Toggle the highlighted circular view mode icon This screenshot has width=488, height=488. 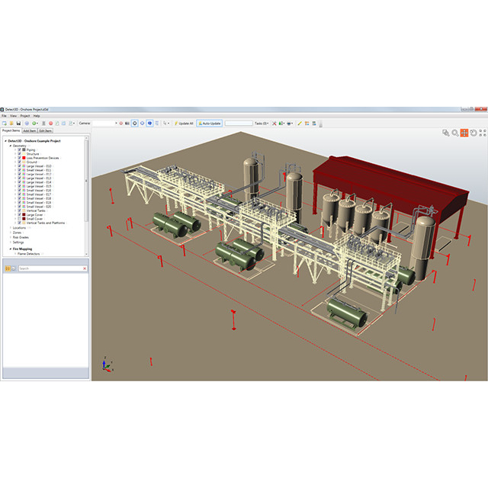135,124
